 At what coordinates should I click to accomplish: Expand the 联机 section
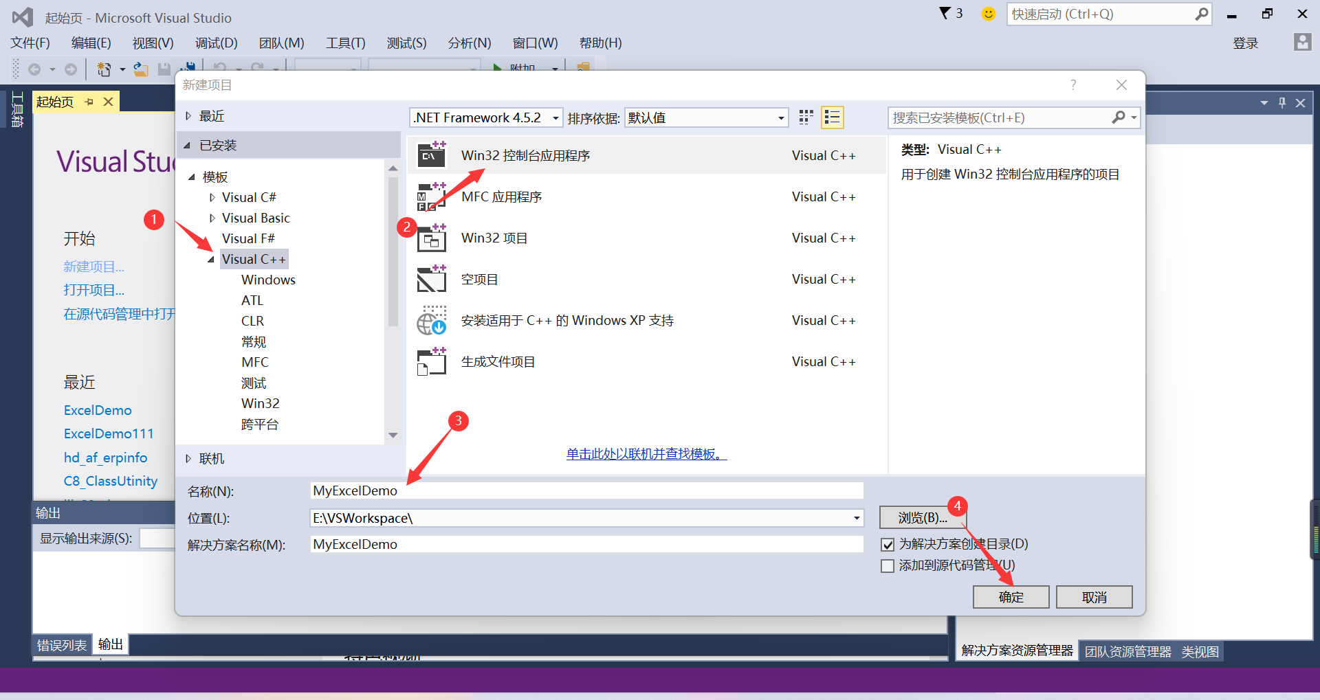tap(188, 458)
